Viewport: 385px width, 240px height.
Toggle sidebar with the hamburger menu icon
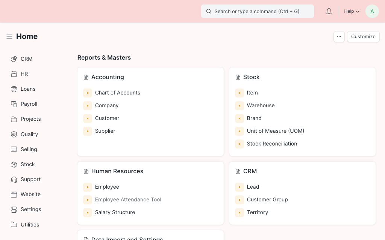coord(9,37)
